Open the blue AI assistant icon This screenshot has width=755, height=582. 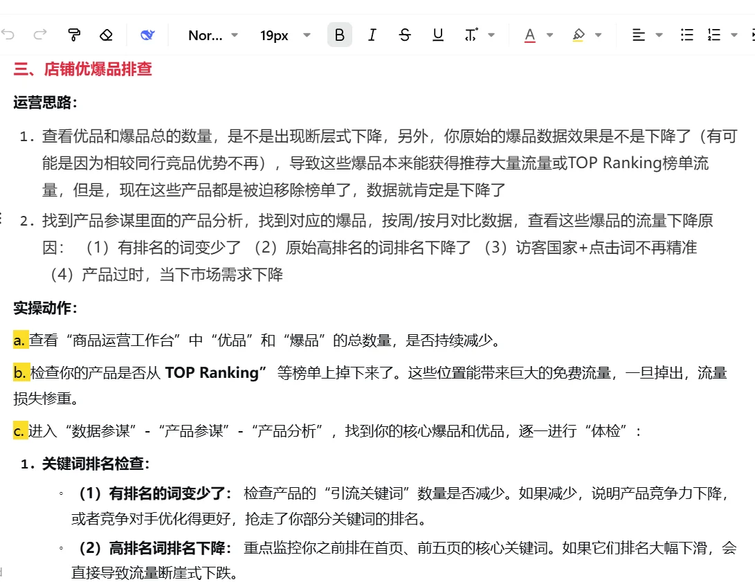(x=147, y=35)
